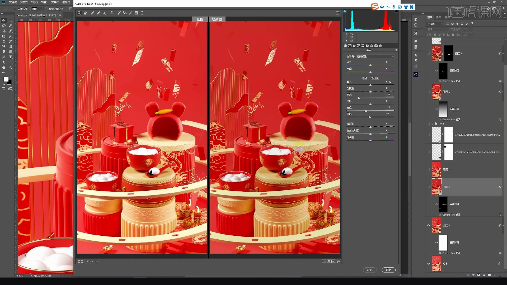Select the Hand tool in Camera Raw toolbar
This screenshot has height=285, width=507.
pyautogui.click(x=85, y=13)
